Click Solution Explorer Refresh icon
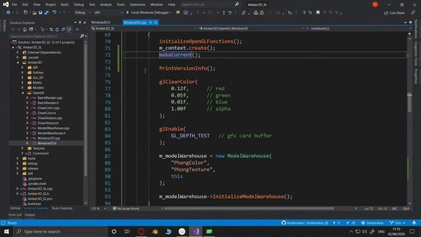Screen dimensions: 421x237 pyautogui.click(x=57, y=30)
